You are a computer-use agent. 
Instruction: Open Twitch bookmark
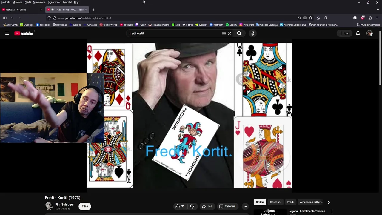tap(141, 25)
